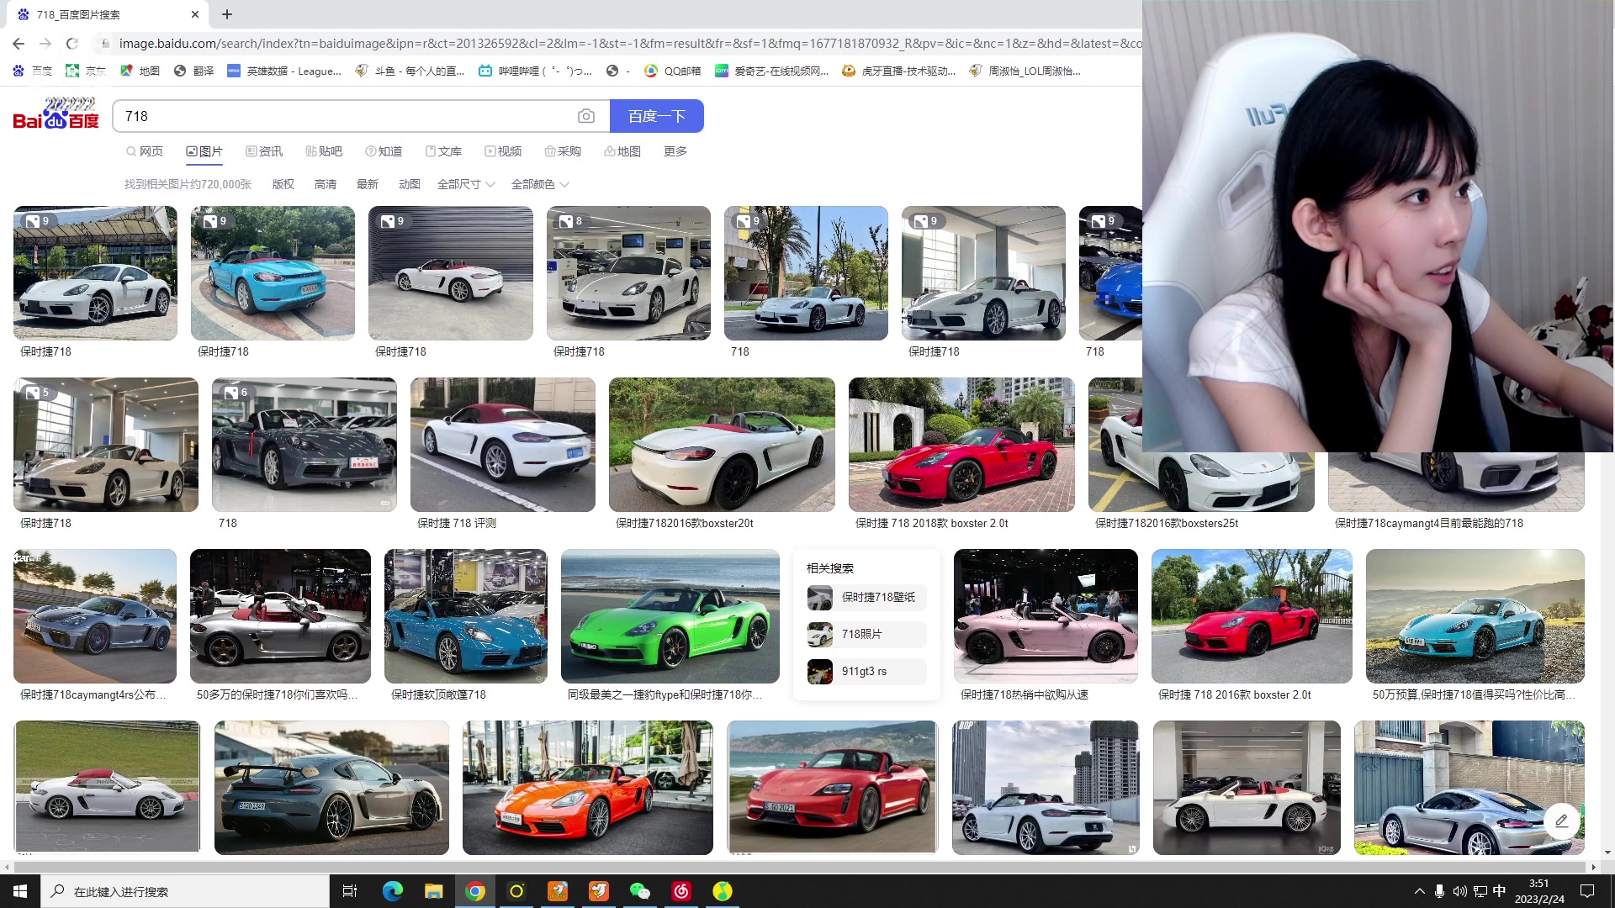Open the 虎牙直播 bookmark
The width and height of the screenshot is (1615, 908).
tap(898, 71)
